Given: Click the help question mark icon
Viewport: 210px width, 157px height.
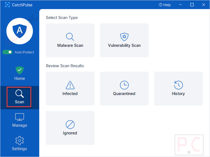Looking at the screenshot, I should point(161,5).
